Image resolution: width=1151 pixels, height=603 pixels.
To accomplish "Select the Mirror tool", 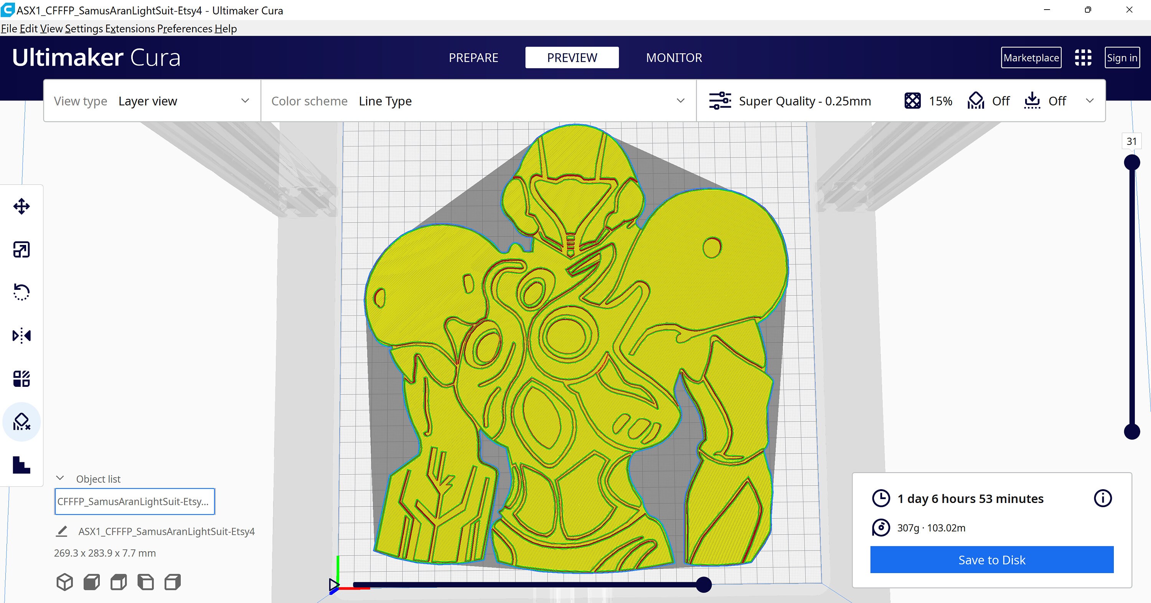I will click(21, 335).
